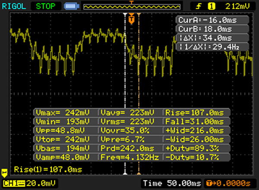Click the trigger channel 1 badge

point(212,6)
